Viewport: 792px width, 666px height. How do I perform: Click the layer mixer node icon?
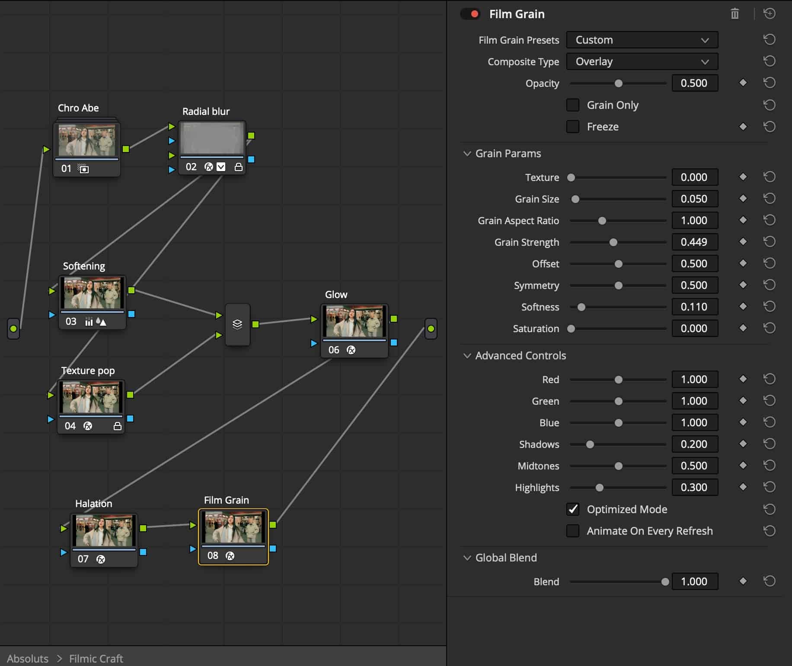tap(237, 324)
